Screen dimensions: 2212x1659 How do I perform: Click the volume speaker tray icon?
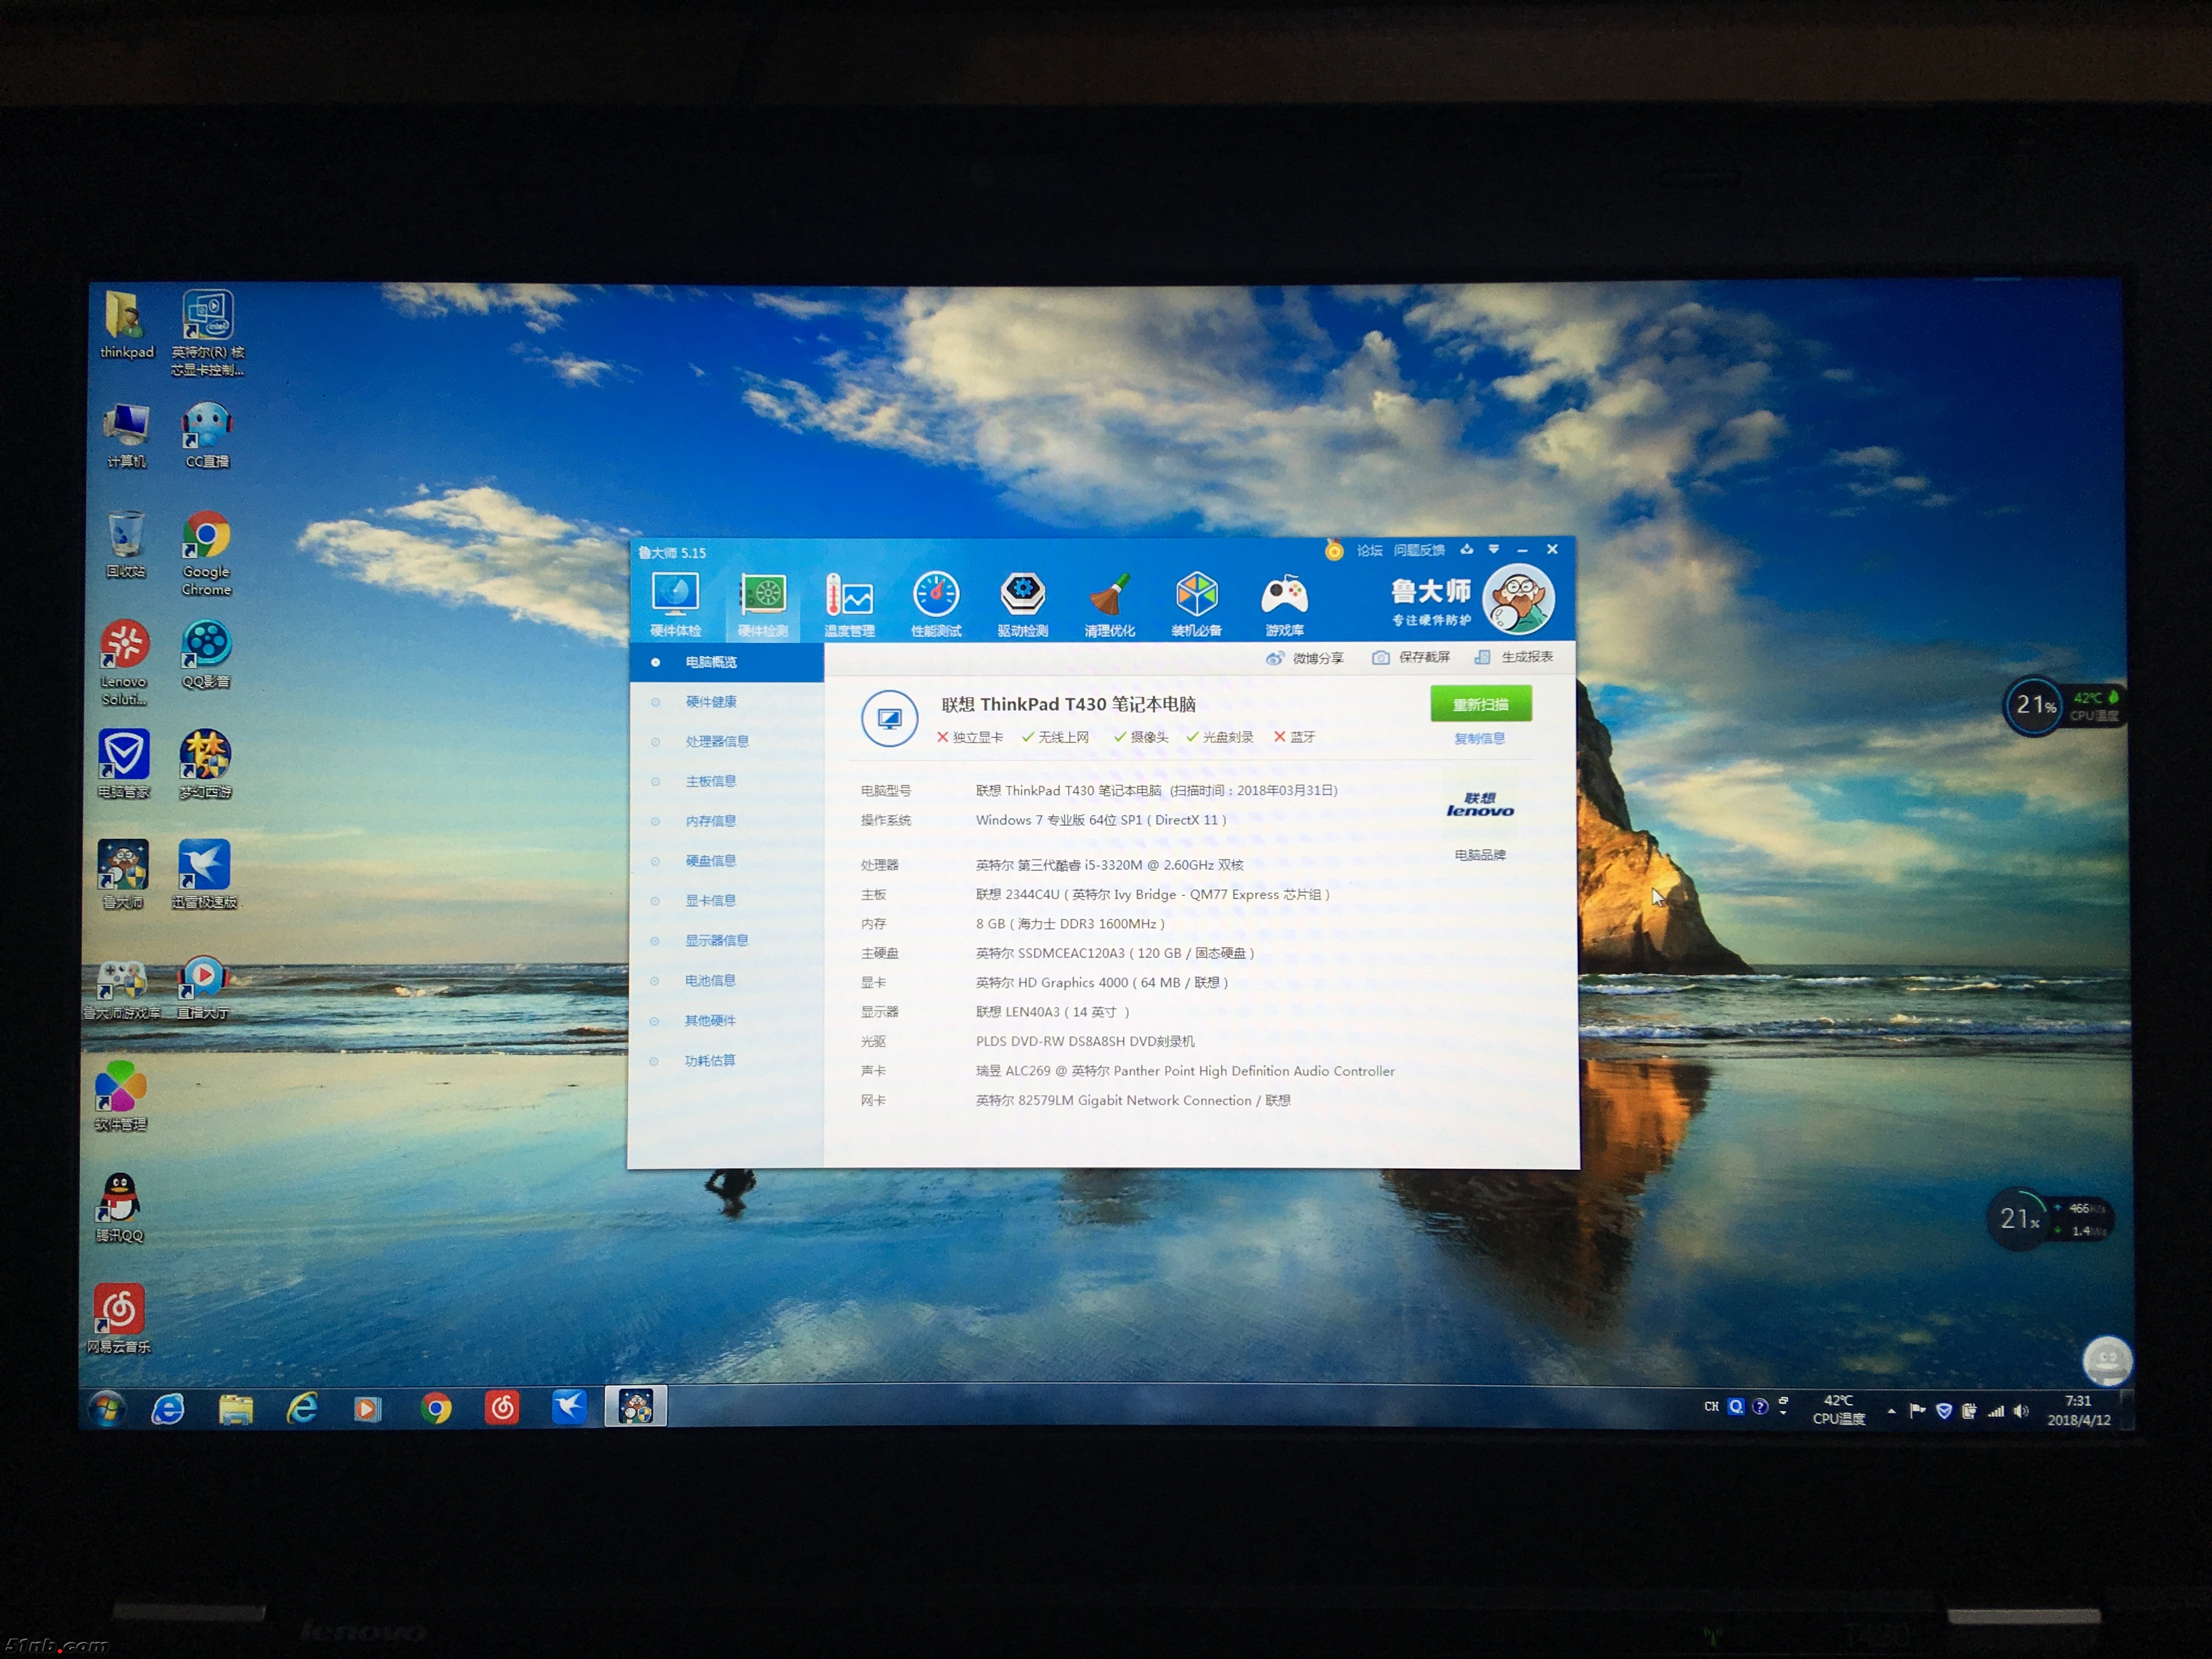(2020, 1411)
